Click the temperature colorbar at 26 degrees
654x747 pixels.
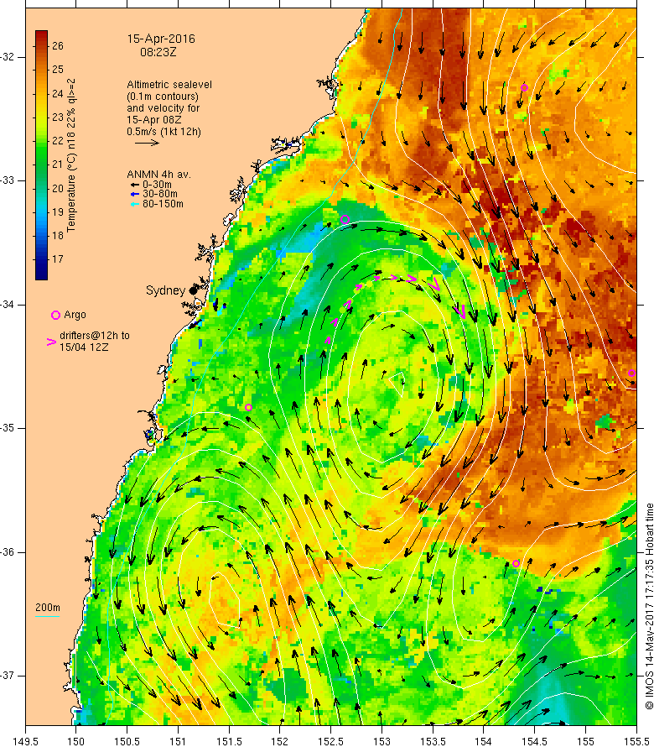coord(41,45)
